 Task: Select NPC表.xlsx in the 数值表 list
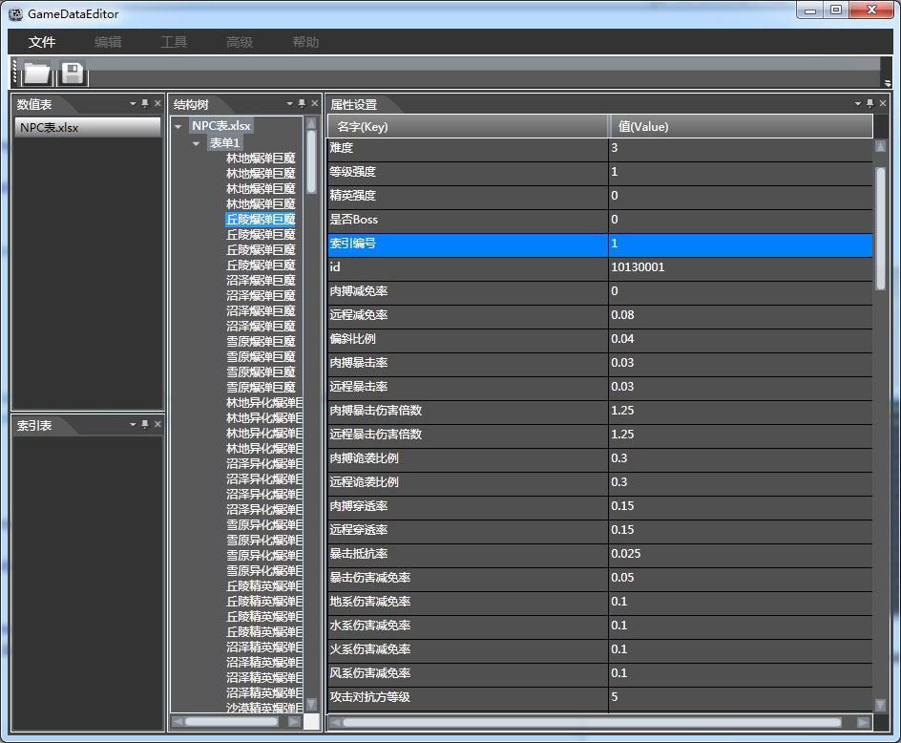point(87,128)
